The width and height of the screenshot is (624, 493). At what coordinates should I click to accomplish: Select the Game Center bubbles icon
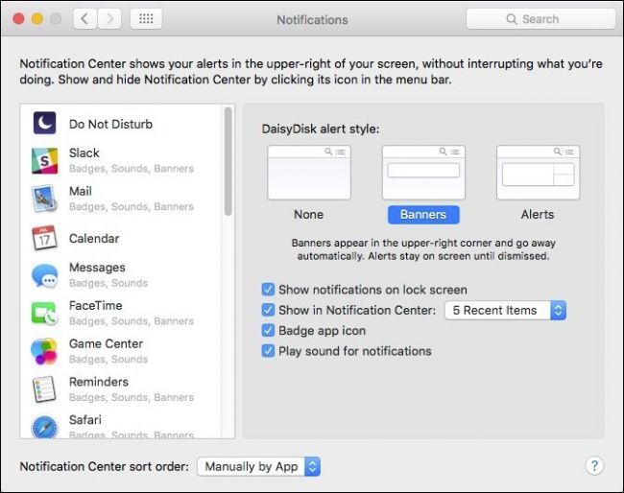pos(44,351)
